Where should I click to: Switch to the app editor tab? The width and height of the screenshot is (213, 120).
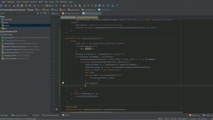click(56, 13)
